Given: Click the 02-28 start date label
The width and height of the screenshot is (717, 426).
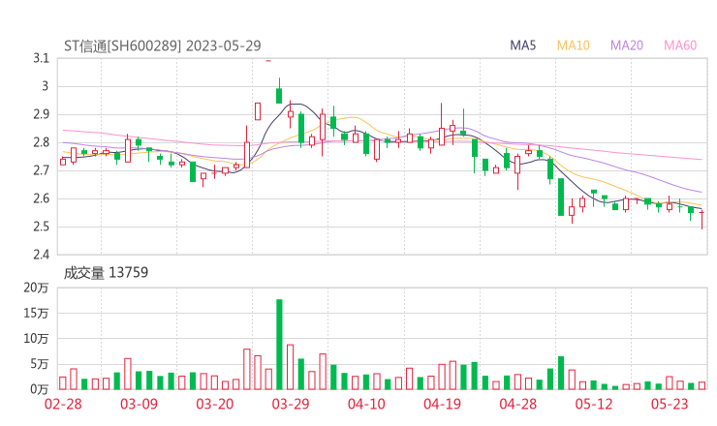Looking at the screenshot, I should 64,405.
